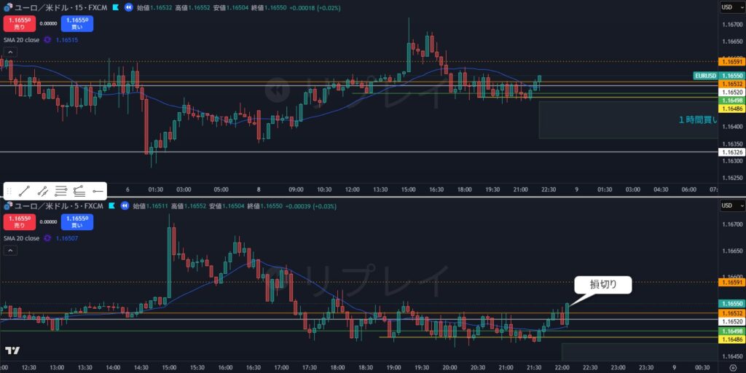Screen dimensions: 746x373
Task: Choose the parallel horizontal lines drawing tool
Action: click(x=61, y=192)
